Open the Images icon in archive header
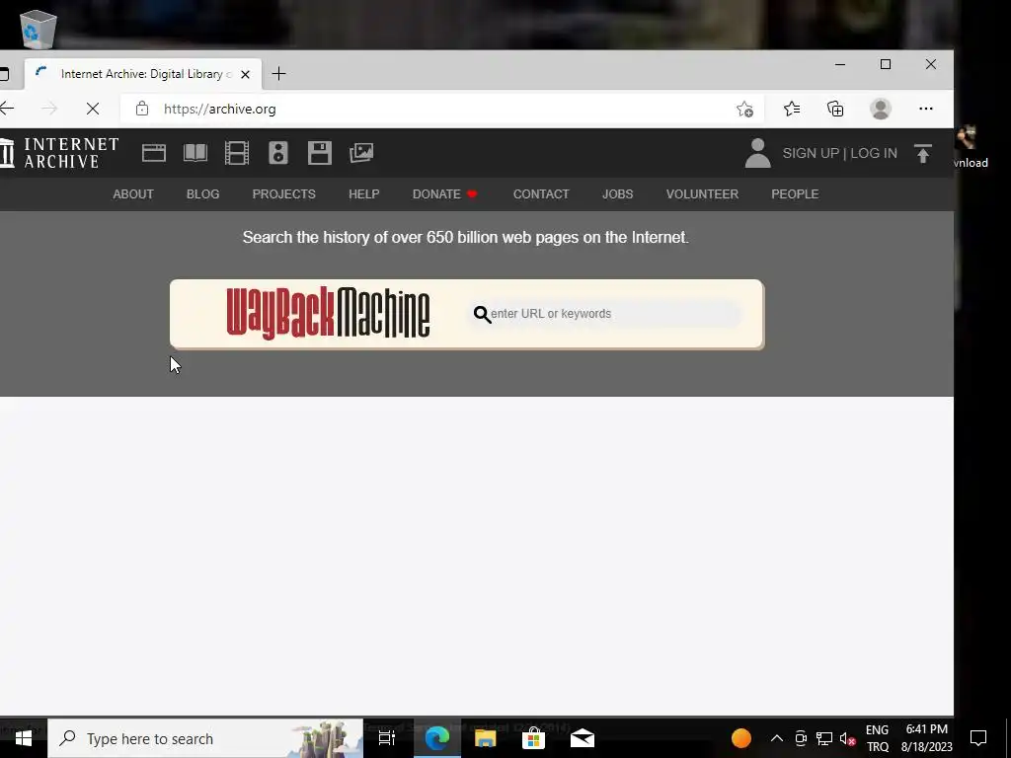The image size is (1011, 758). point(361,153)
